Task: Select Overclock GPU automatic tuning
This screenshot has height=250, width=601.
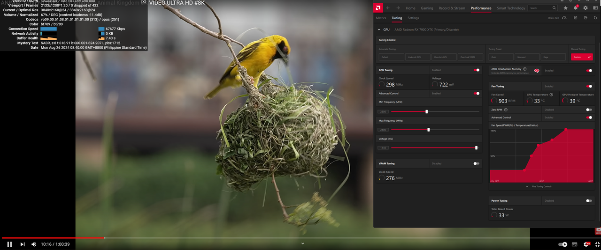Action: pos(444,57)
